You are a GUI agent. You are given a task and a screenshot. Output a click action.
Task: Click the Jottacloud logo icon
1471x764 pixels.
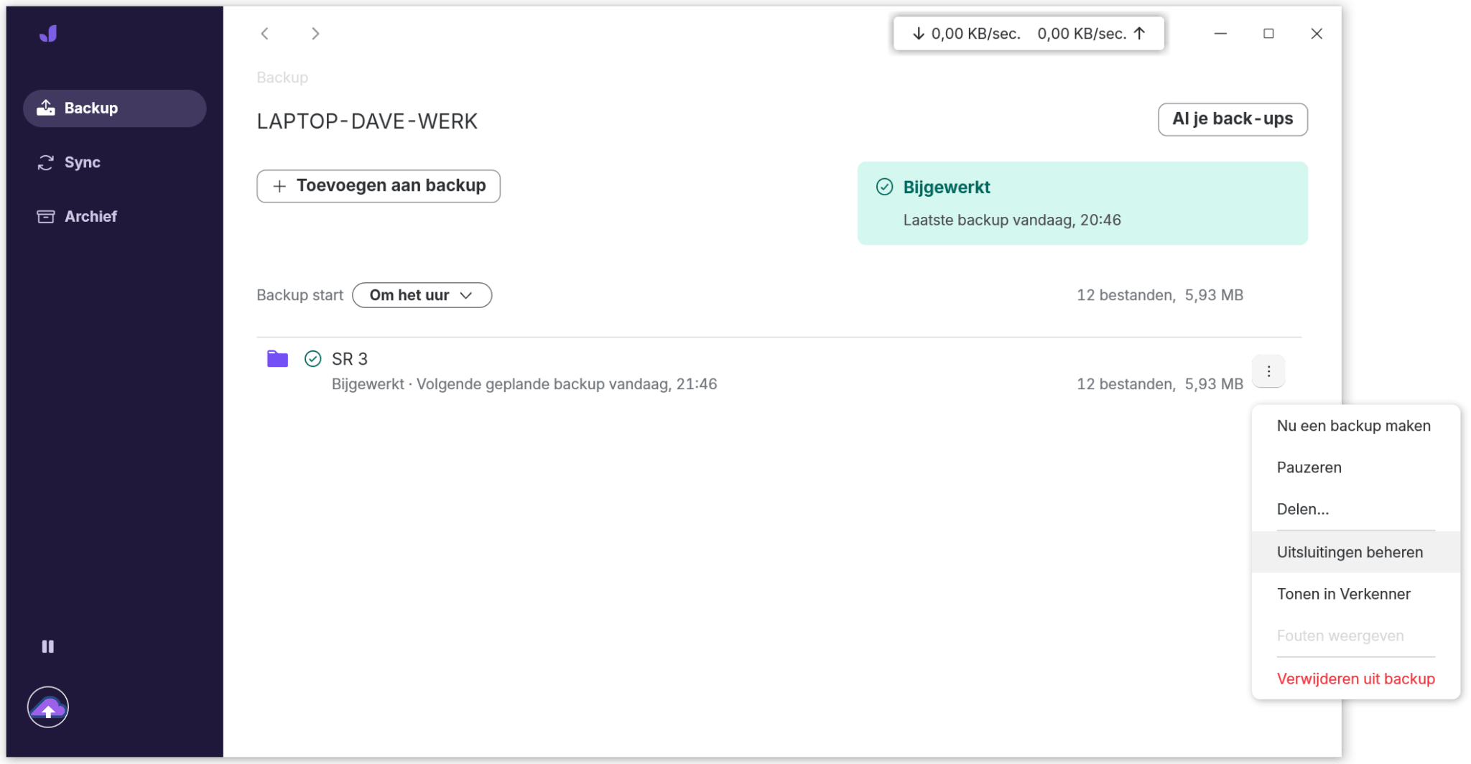click(x=48, y=34)
